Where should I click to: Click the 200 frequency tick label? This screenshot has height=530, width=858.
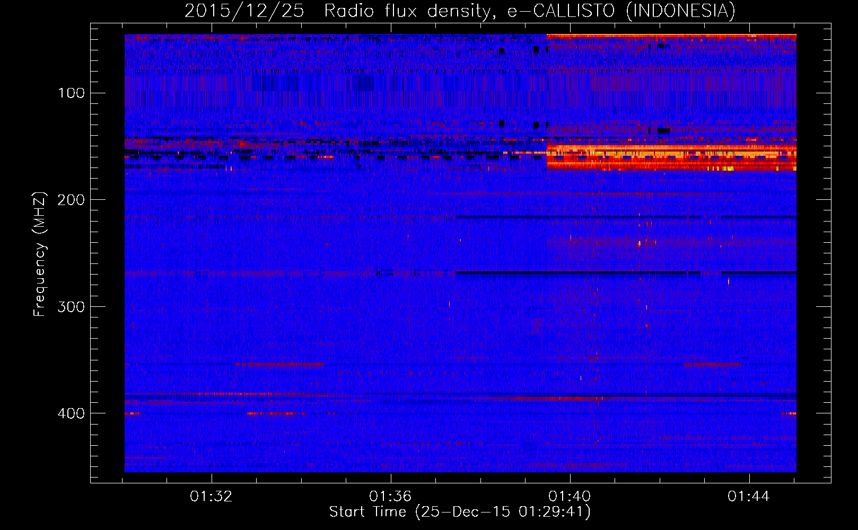coord(72,200)
